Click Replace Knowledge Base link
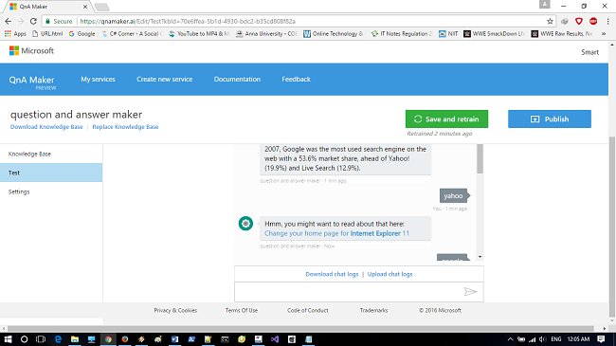 click(125, 127)
